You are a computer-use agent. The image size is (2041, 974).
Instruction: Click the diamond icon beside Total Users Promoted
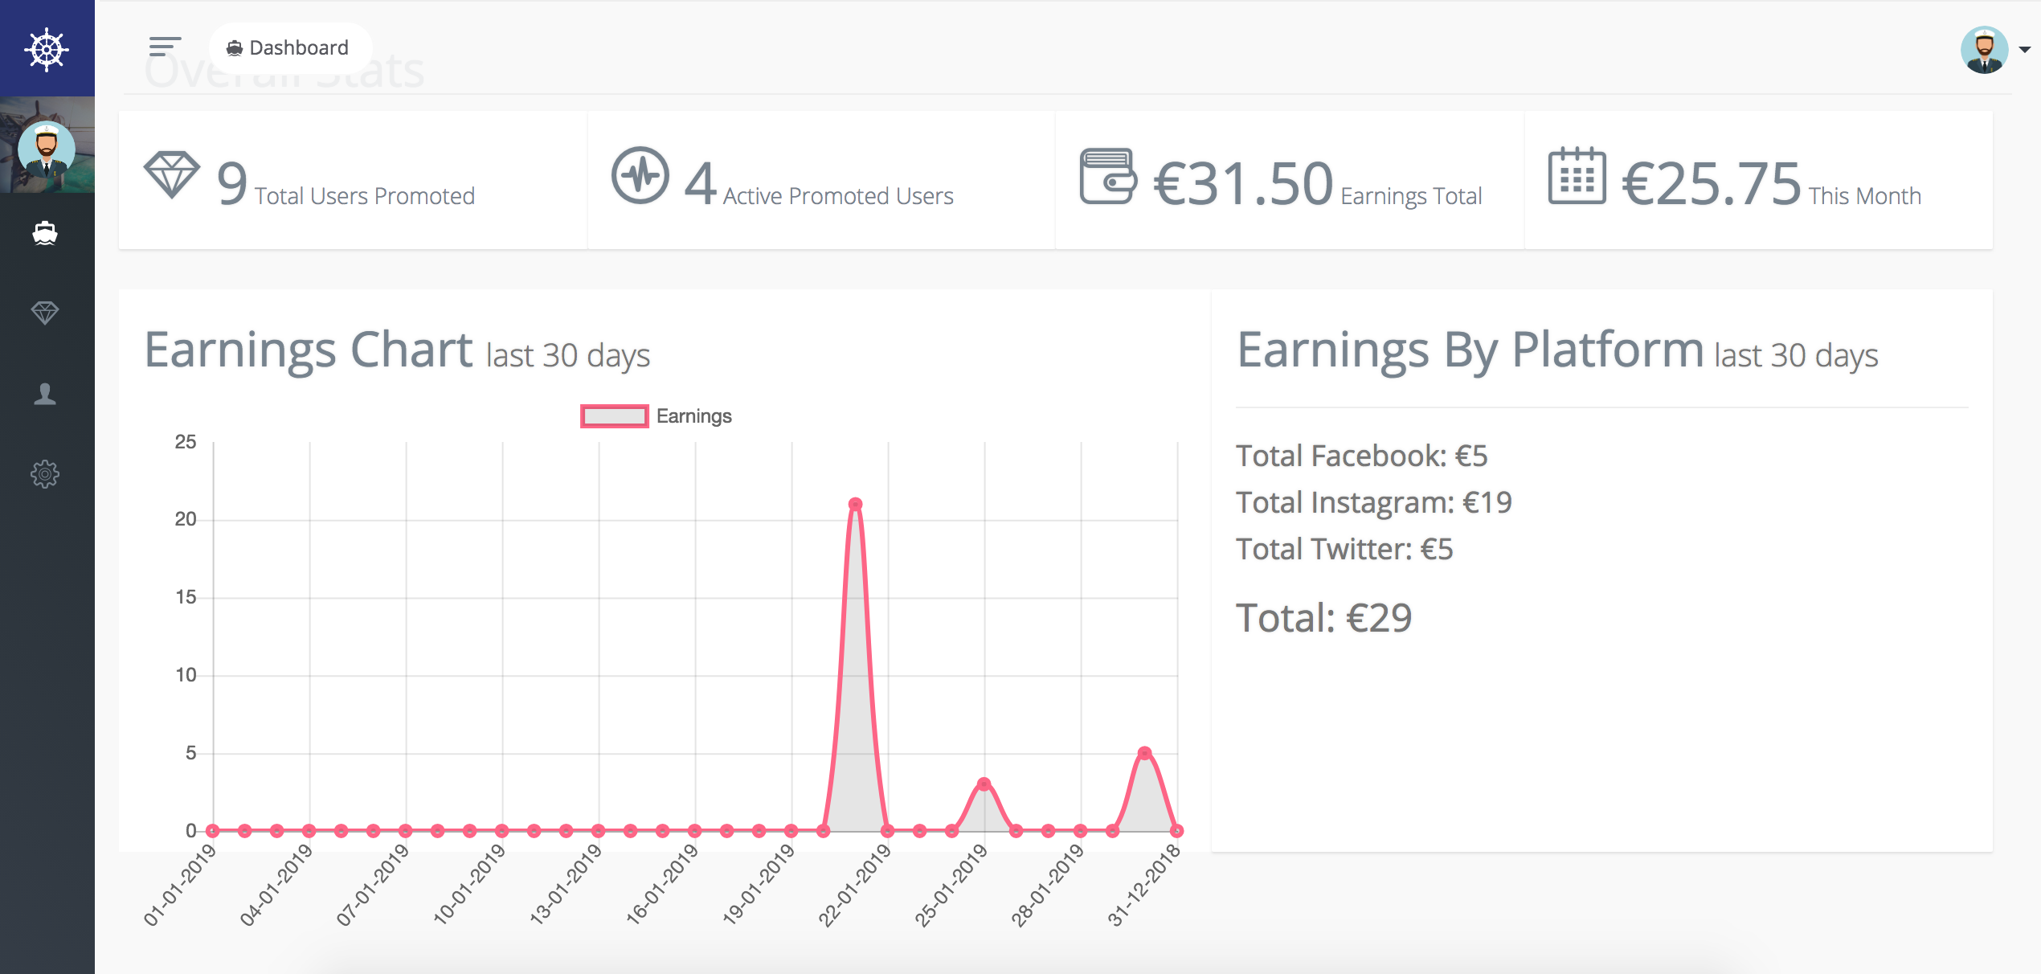click(x=172, y=175)
